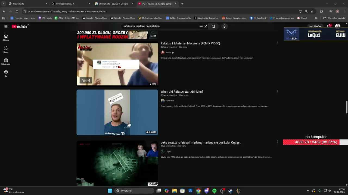348x195 pixels.
Task: Play the Rafatus drinking Shorts thumbnail
Action: 117,112
